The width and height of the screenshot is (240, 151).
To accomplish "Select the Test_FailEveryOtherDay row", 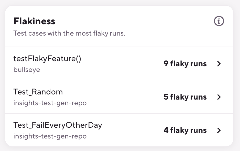I will coord(58,125).
